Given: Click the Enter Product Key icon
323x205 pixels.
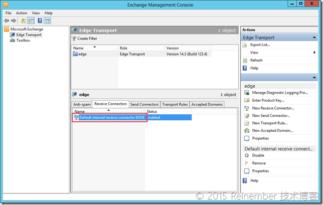Looking at the screenshot, I should point(247,100).
